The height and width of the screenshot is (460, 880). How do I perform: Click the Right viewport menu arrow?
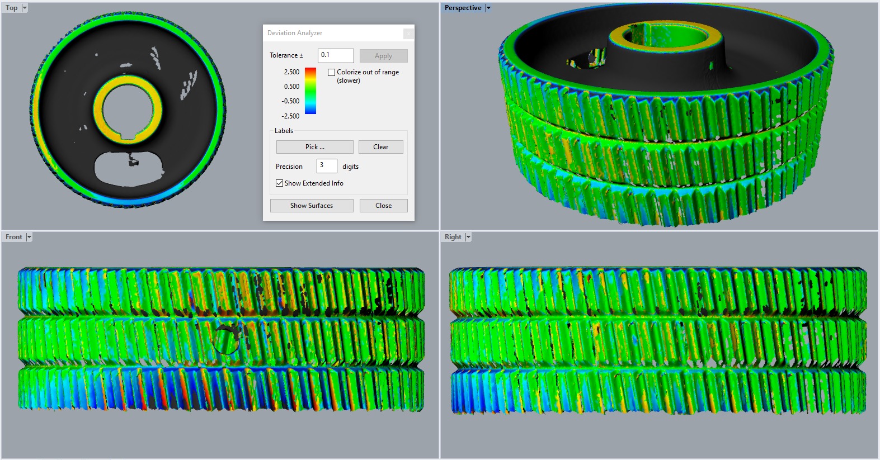[x=468, y=237]
